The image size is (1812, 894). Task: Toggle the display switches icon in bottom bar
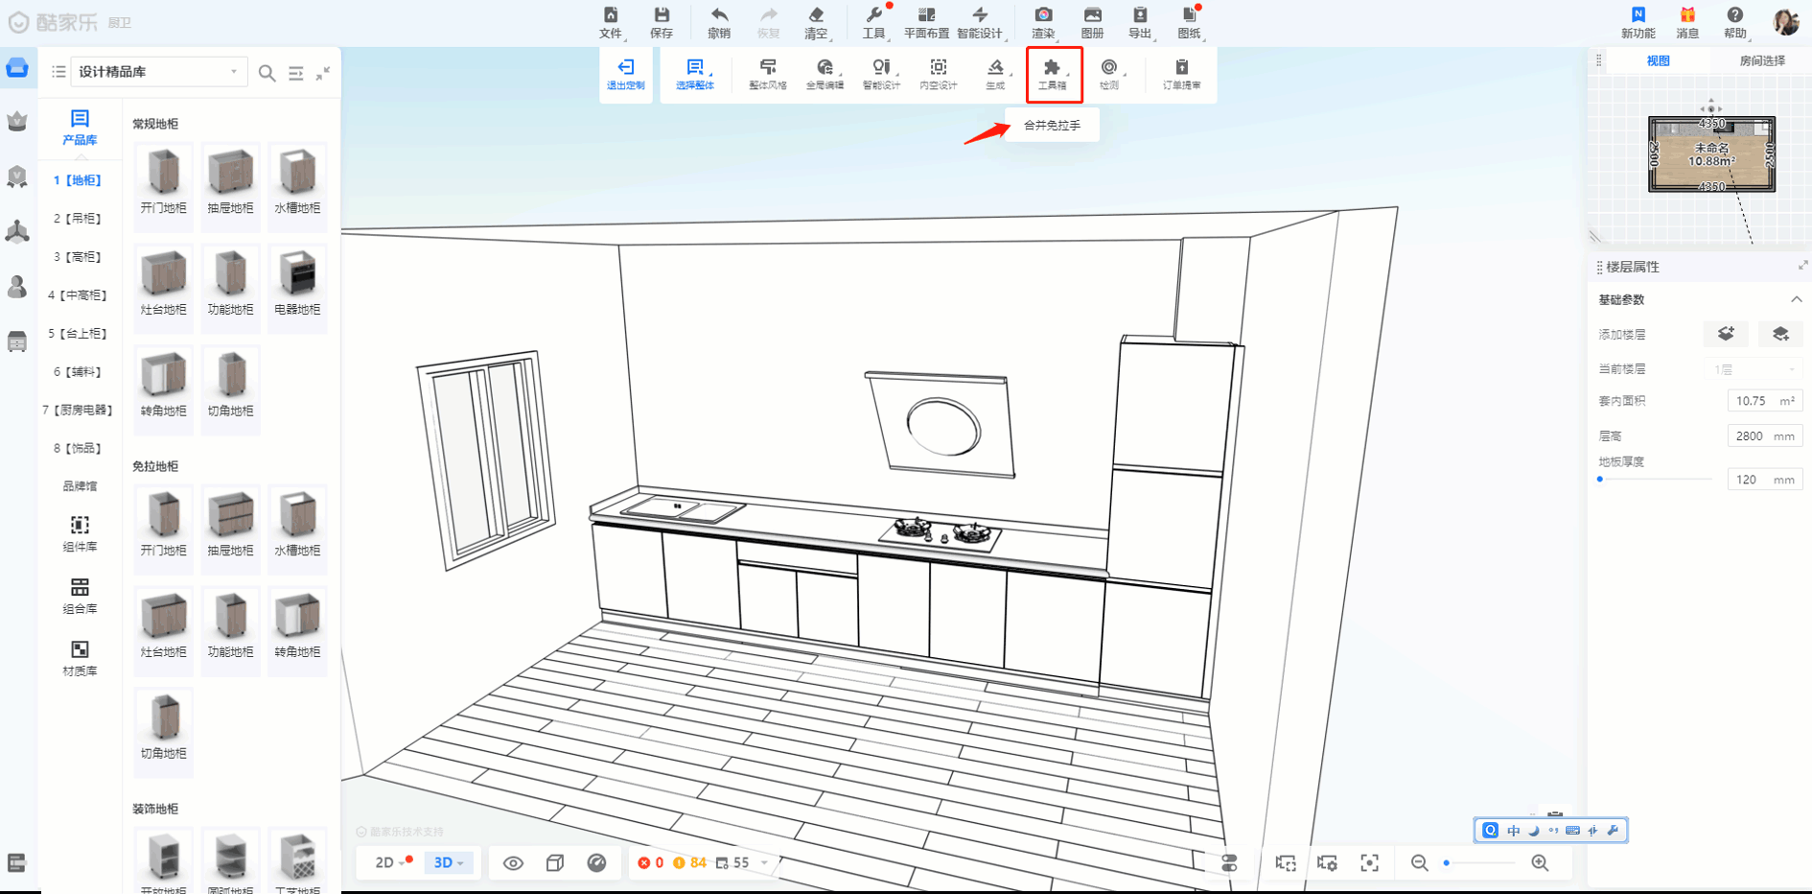[x=1229, y=862]
